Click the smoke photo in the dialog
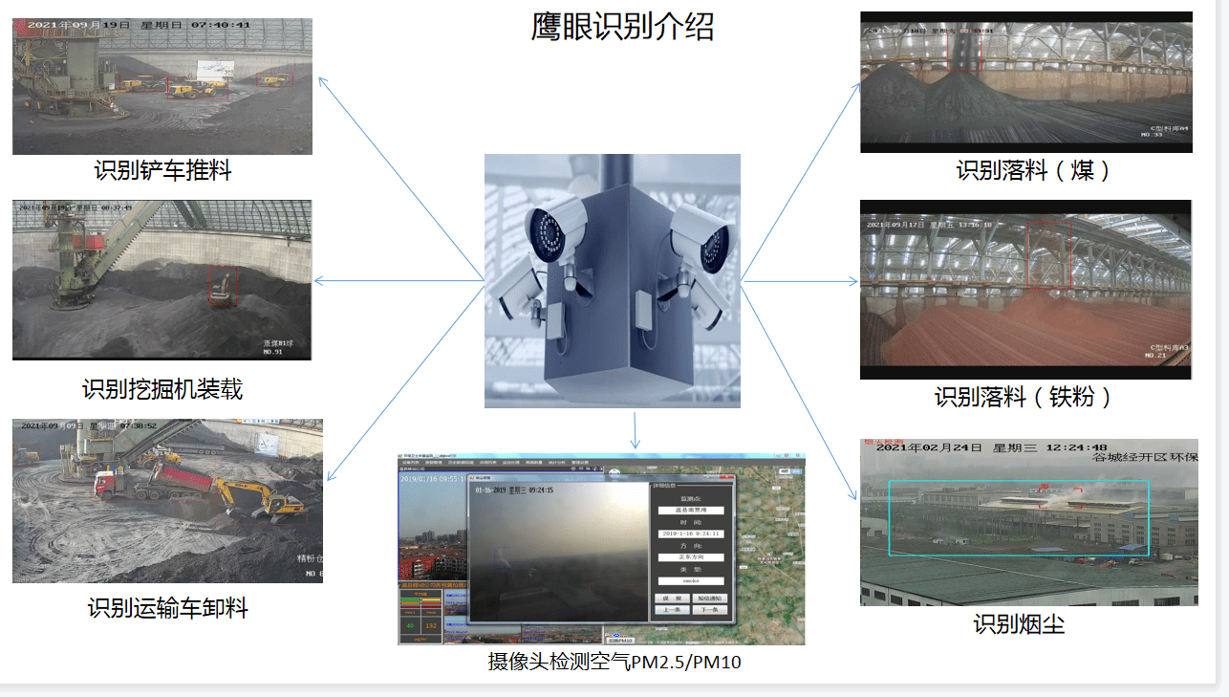 [x=559, y=552]
